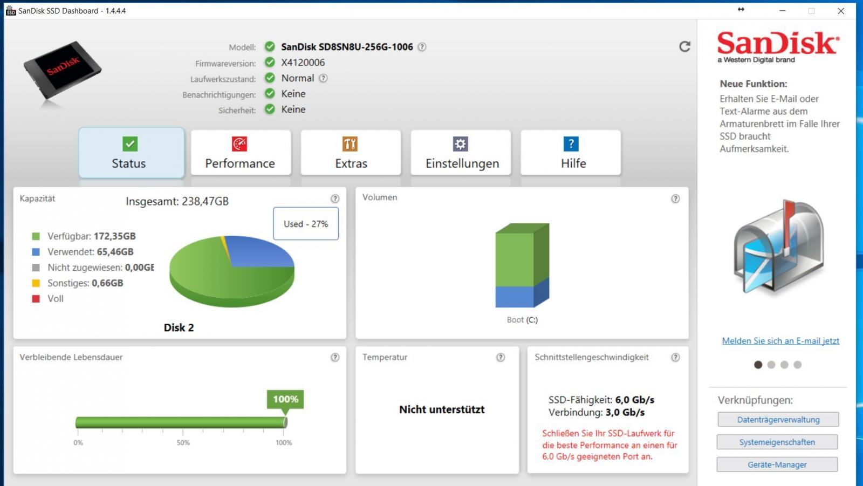
Task: Click the Neue Funktion: heading
Action: pyautogui.click(x=754, y=84)
